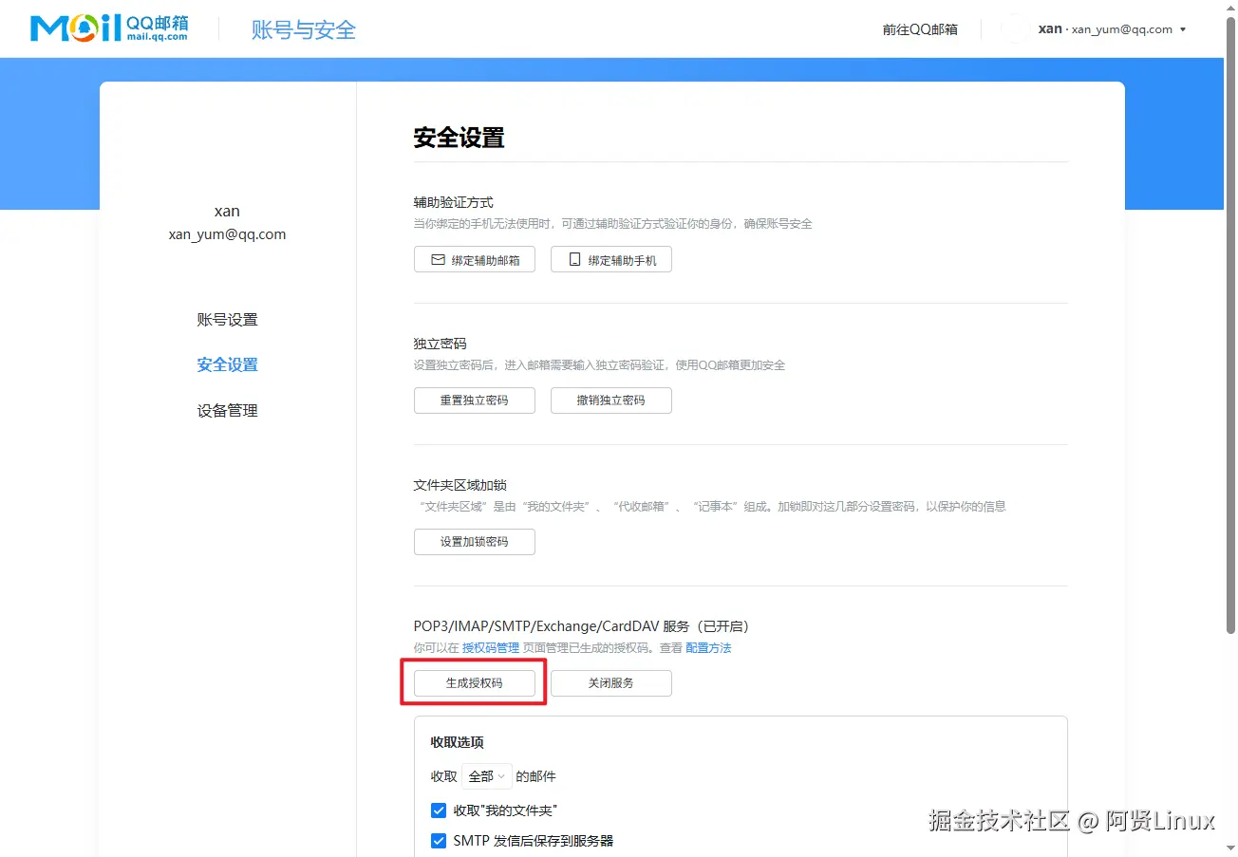Open 配置方法 link
This screenshot has width=1238, height=857.
708,648
